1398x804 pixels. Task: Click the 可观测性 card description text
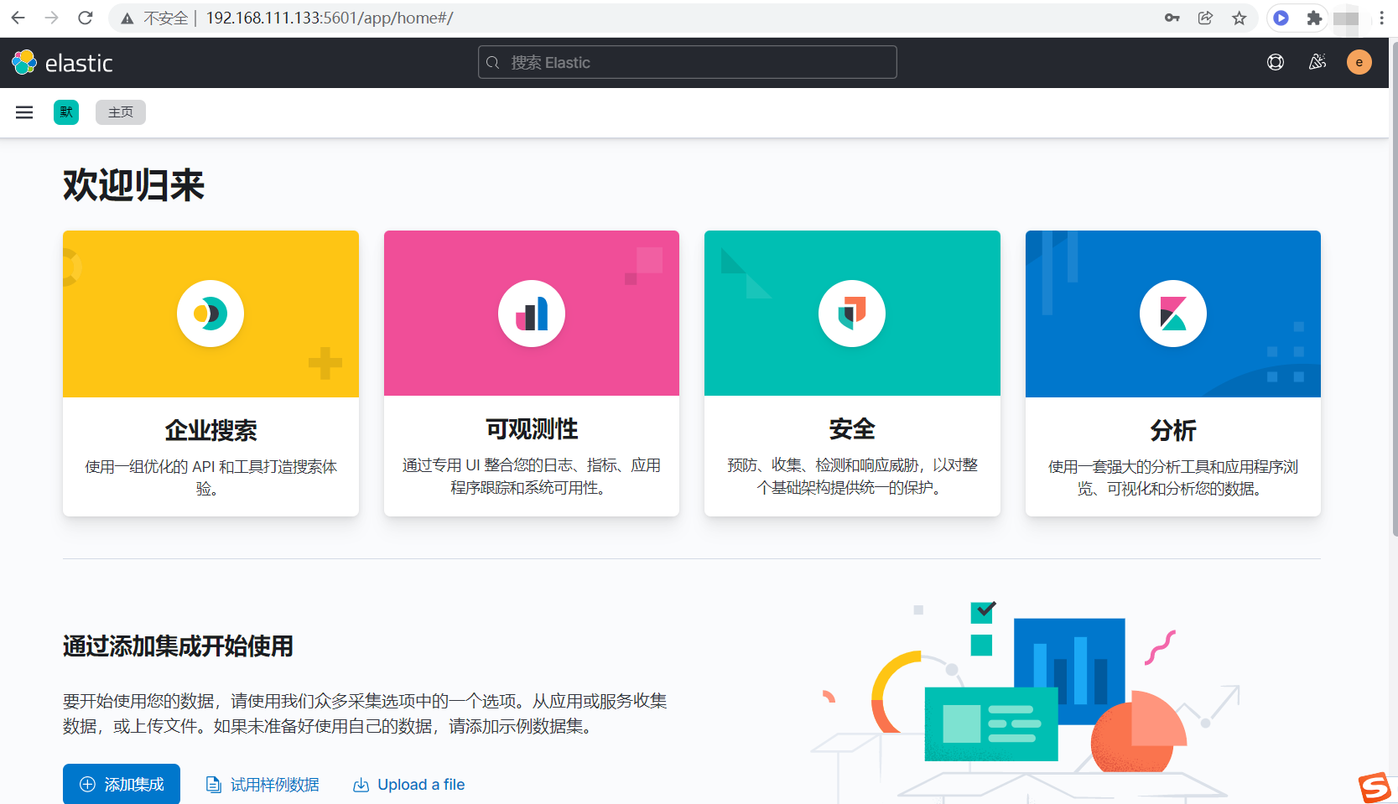point(532,476)
